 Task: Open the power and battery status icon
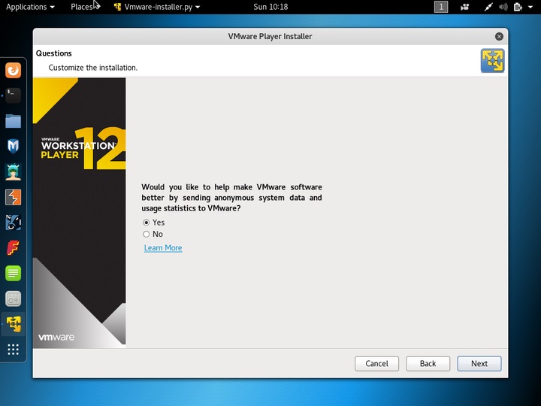(518, 7)
